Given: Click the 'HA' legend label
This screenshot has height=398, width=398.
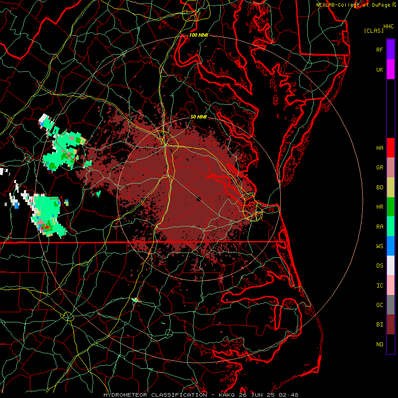Looking at the screenshot, I should click(x=379, y=148).
